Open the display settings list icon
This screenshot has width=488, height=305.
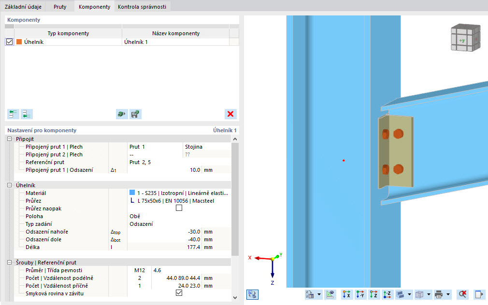[310, 294]
